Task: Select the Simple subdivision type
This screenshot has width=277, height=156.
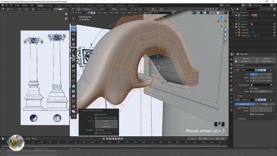Action: (265, 104)
